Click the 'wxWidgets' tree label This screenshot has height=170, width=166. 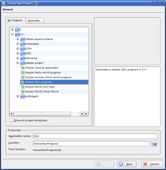click(x=32, y=96)
